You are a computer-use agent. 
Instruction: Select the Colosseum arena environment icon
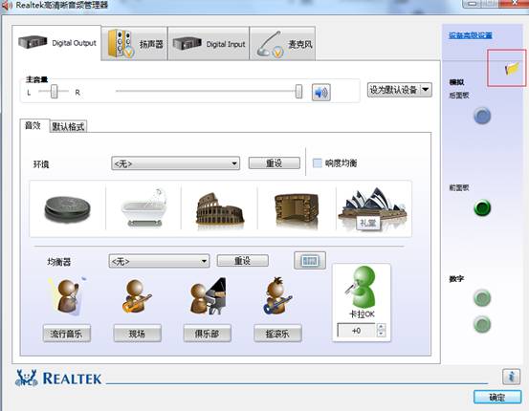coord(220,209)
